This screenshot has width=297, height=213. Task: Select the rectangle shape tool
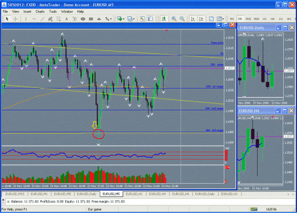tap(91, 18)
